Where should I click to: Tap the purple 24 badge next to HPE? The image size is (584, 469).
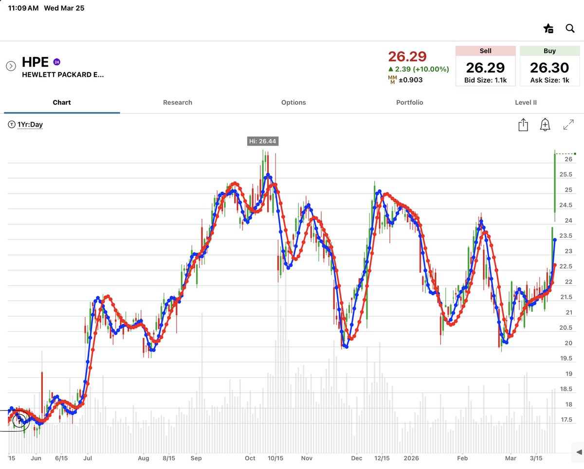click(x=56, y=62)
